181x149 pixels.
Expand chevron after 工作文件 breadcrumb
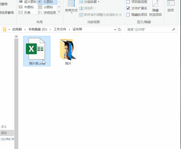[x=69, y=30]
